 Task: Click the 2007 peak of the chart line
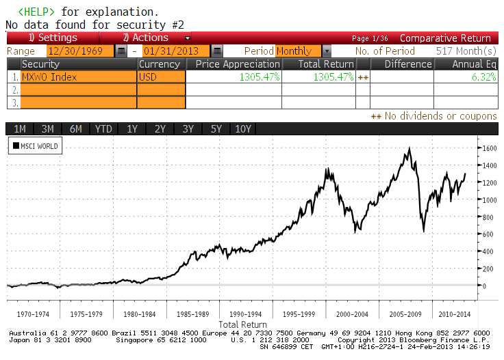click(409, 148)
